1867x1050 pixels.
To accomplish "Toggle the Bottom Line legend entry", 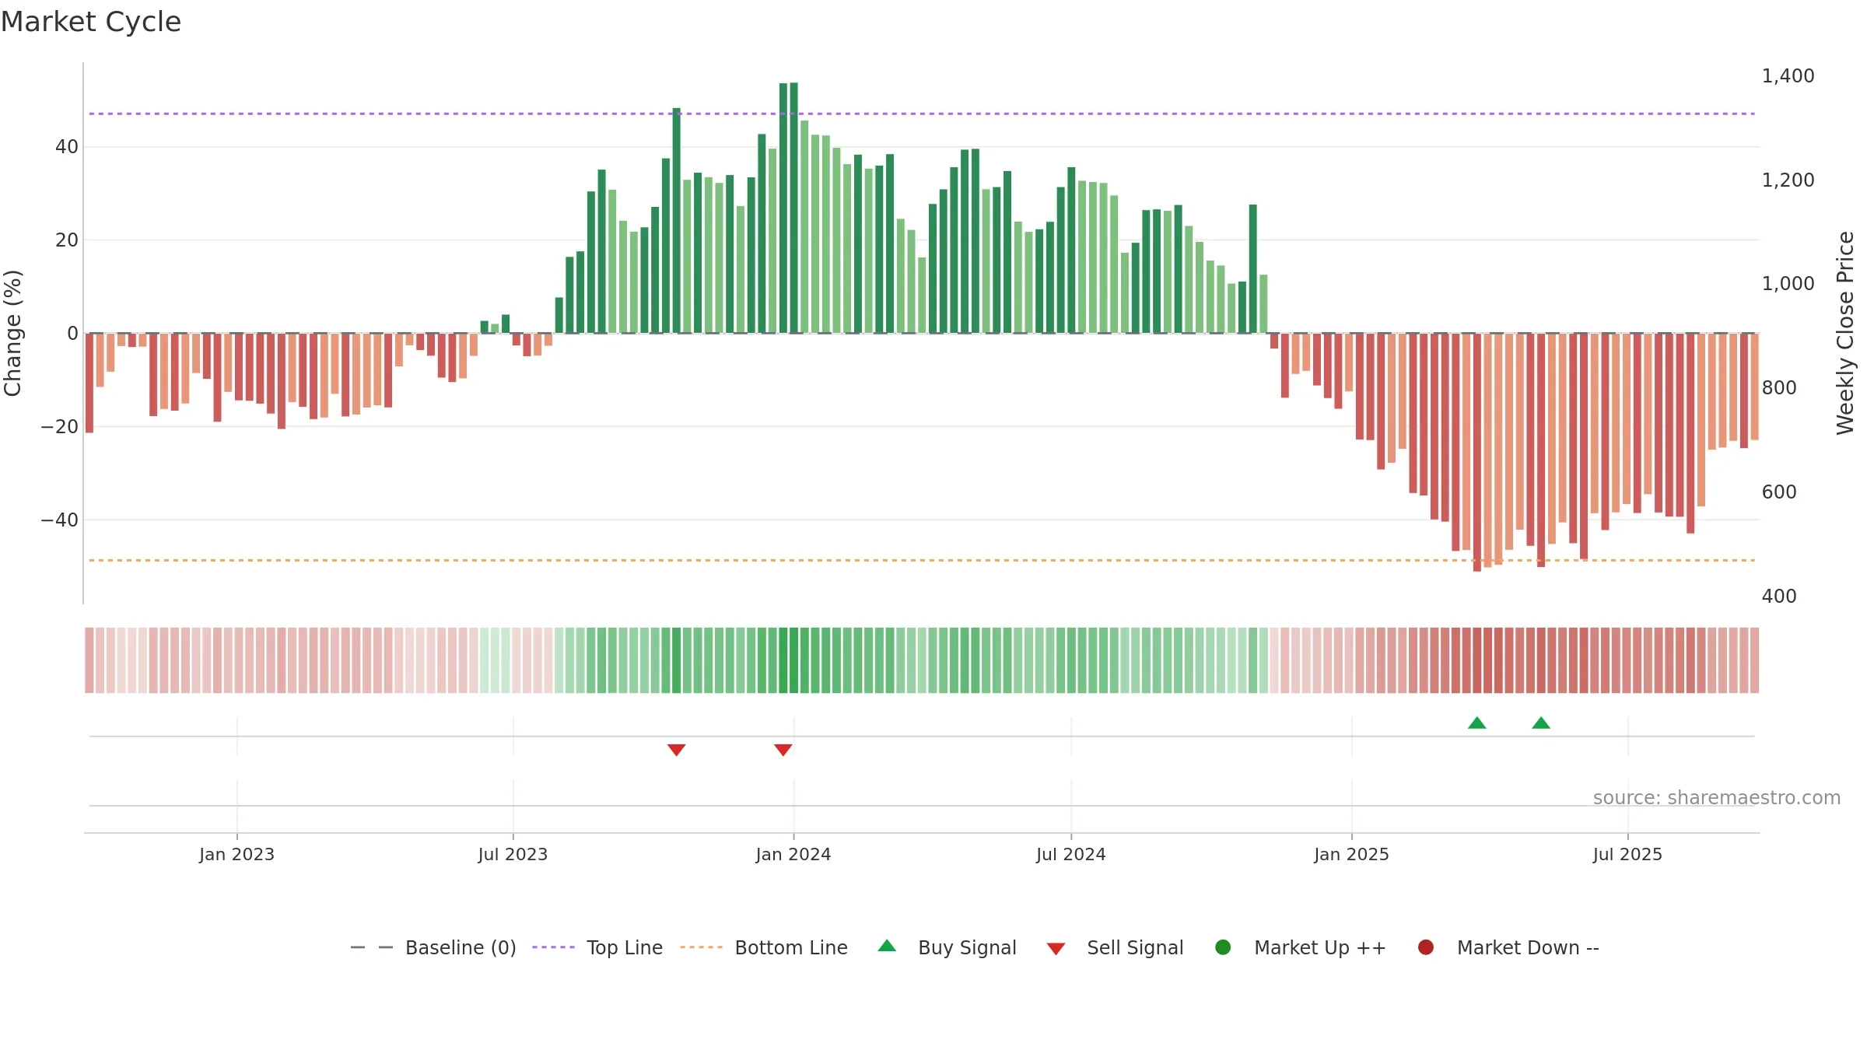I will pos(764,947).
